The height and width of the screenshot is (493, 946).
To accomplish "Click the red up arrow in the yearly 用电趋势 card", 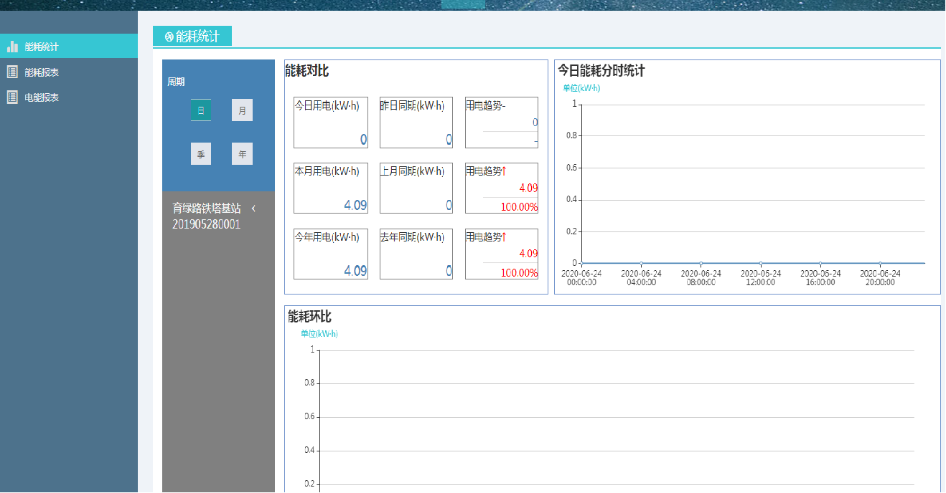I will tap(504, 237).
